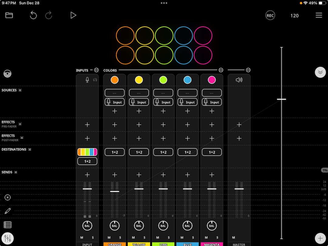Screen dimensions: 328x246
Task: Undo the last action
Action: 33,15
